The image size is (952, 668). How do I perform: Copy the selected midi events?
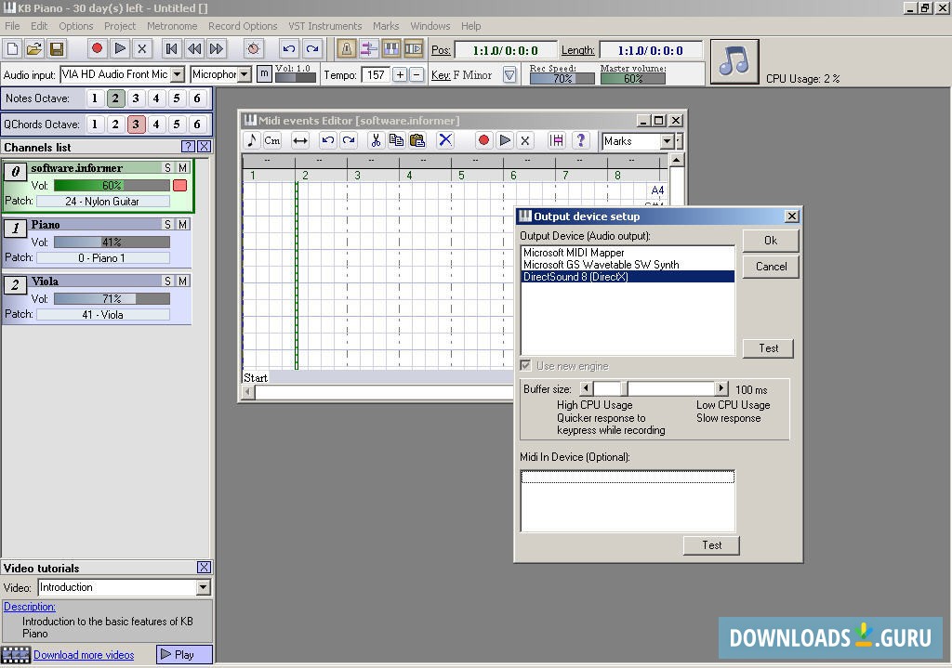pos(396,141)
